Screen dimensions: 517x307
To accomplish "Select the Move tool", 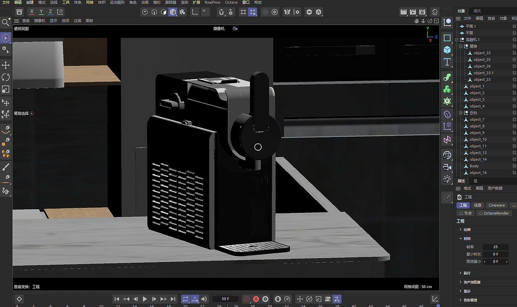I will [6, 65].
